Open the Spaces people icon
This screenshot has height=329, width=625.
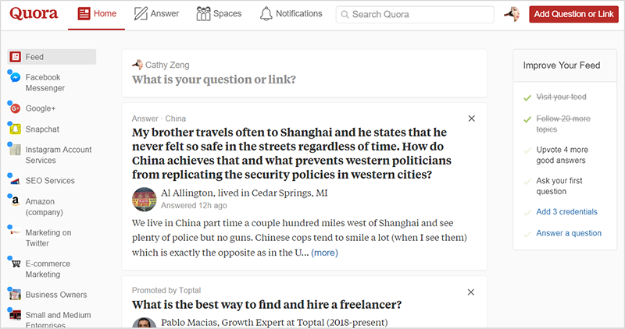point(203,14)
